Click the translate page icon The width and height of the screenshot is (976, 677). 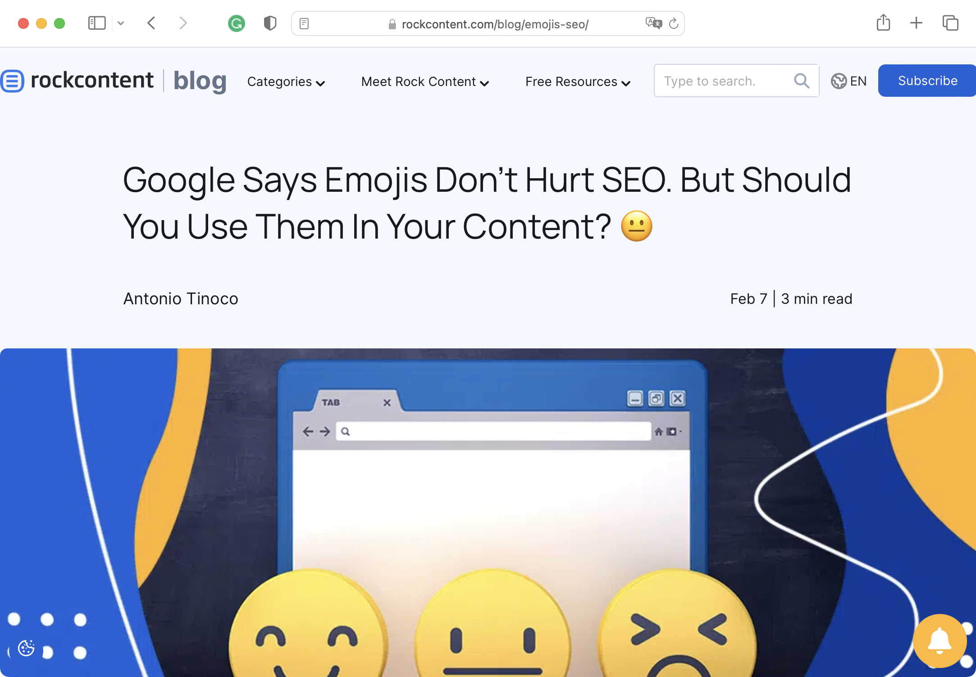[x=653, y=23]
